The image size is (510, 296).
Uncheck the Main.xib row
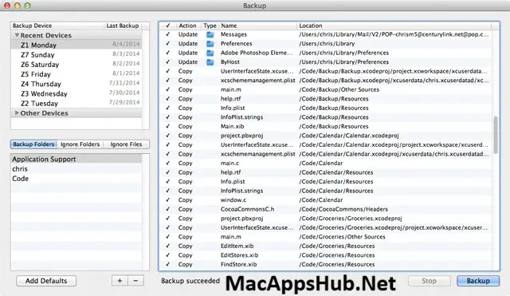coord(168,126)
